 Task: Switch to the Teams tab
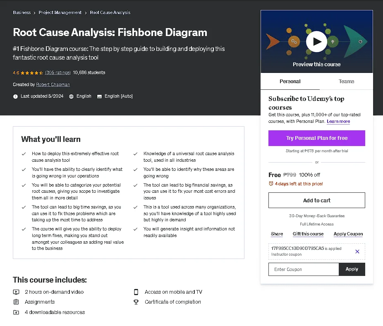pyautogui.click(x=346, y=81)
